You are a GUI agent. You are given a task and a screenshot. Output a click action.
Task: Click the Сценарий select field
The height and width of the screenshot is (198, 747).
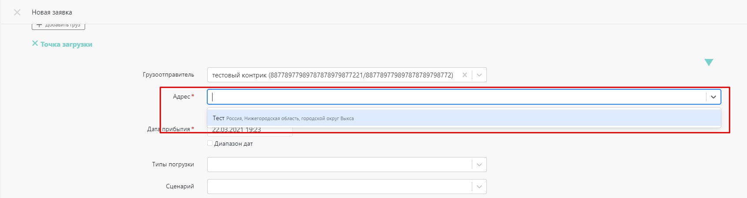point(347,187)
